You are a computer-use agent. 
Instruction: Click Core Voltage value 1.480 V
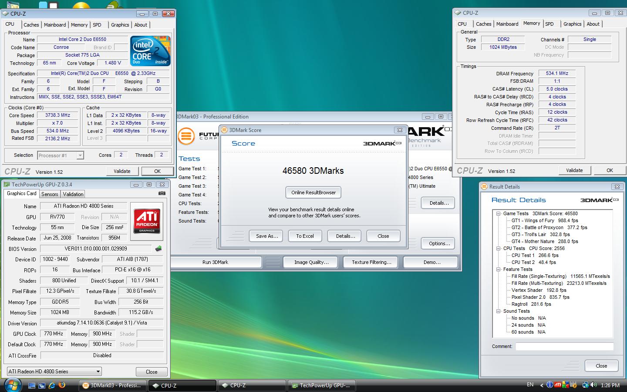tap(113, 63)
